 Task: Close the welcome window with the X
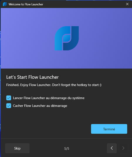pos(127,4)
